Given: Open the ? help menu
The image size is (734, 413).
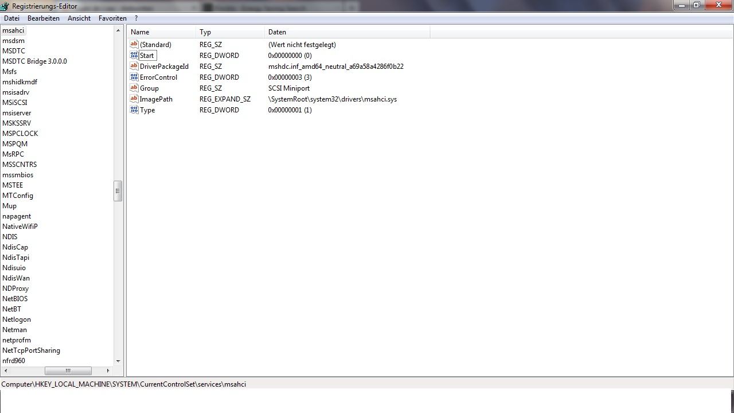Looking at the screenshot, I should pos(136,18).
